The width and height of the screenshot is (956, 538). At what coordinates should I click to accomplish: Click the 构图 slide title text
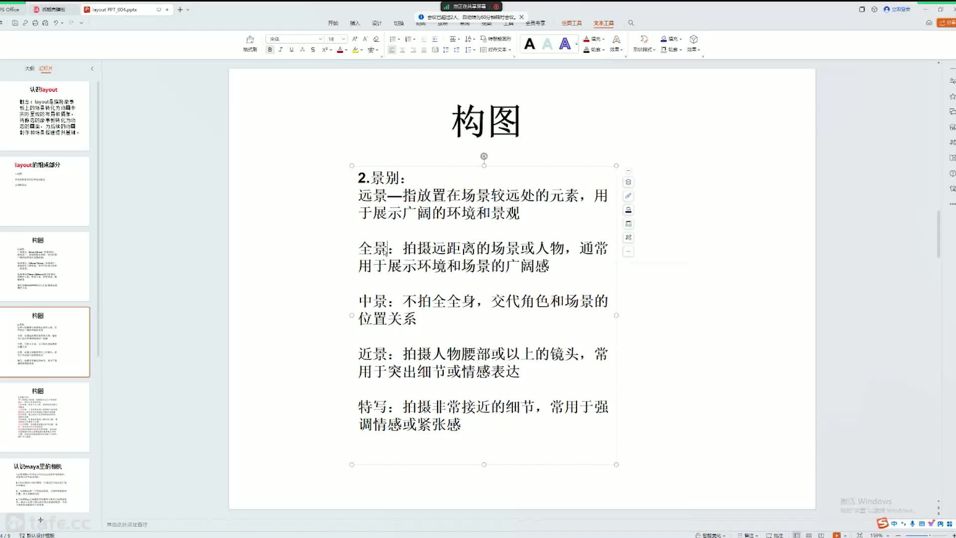pyautogui.click(x=486, y=122)
